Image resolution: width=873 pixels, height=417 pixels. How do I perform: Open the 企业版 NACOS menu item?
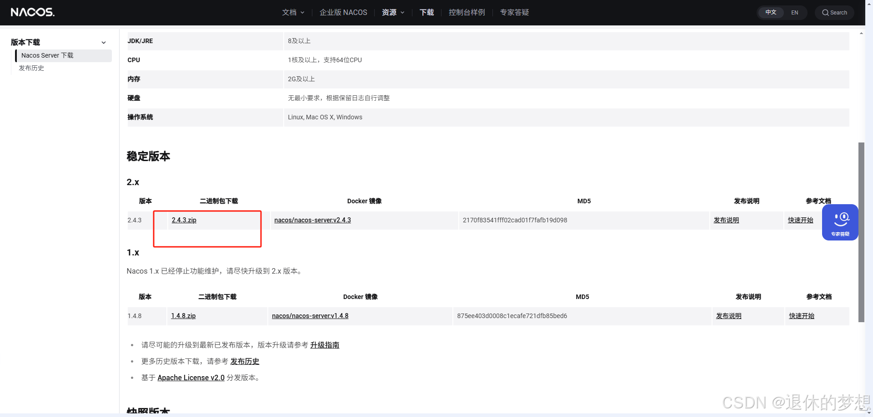[x=343, y=12]
